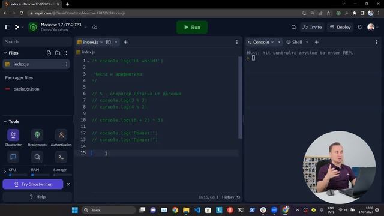The width and height of the screenshot is (384, 216).
Task: Click the Invite button
Action: point(312,27)
